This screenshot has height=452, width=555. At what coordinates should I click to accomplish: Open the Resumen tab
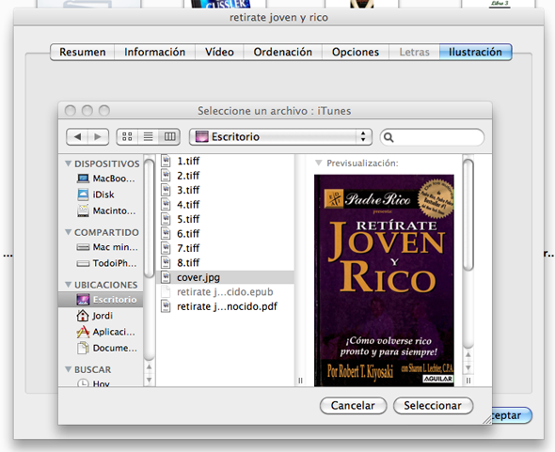pos(83,52)
